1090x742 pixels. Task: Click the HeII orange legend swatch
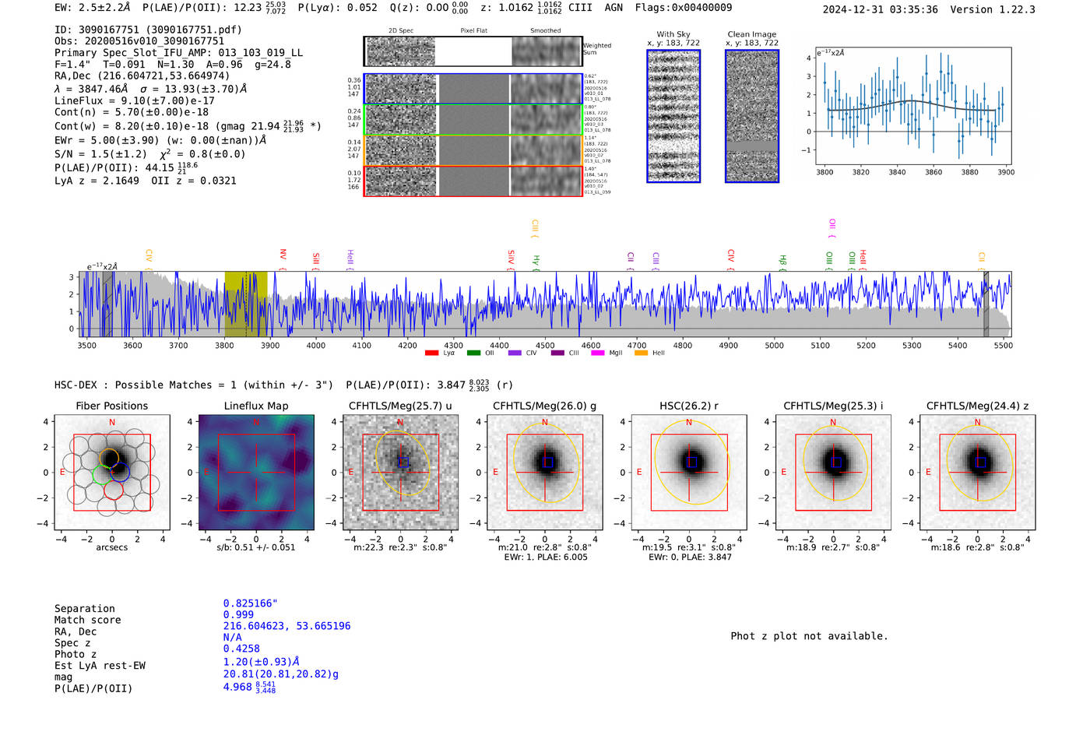click(641, 353)
